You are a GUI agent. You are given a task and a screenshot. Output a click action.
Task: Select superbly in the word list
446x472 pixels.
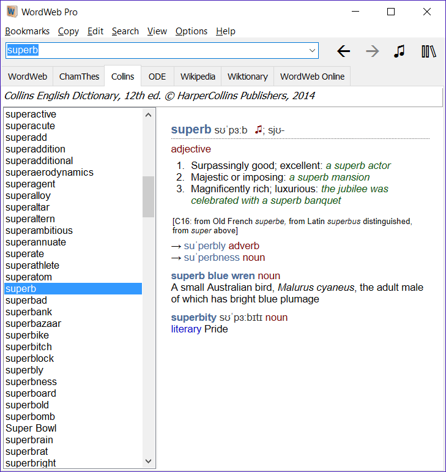(x=73, y=370)
